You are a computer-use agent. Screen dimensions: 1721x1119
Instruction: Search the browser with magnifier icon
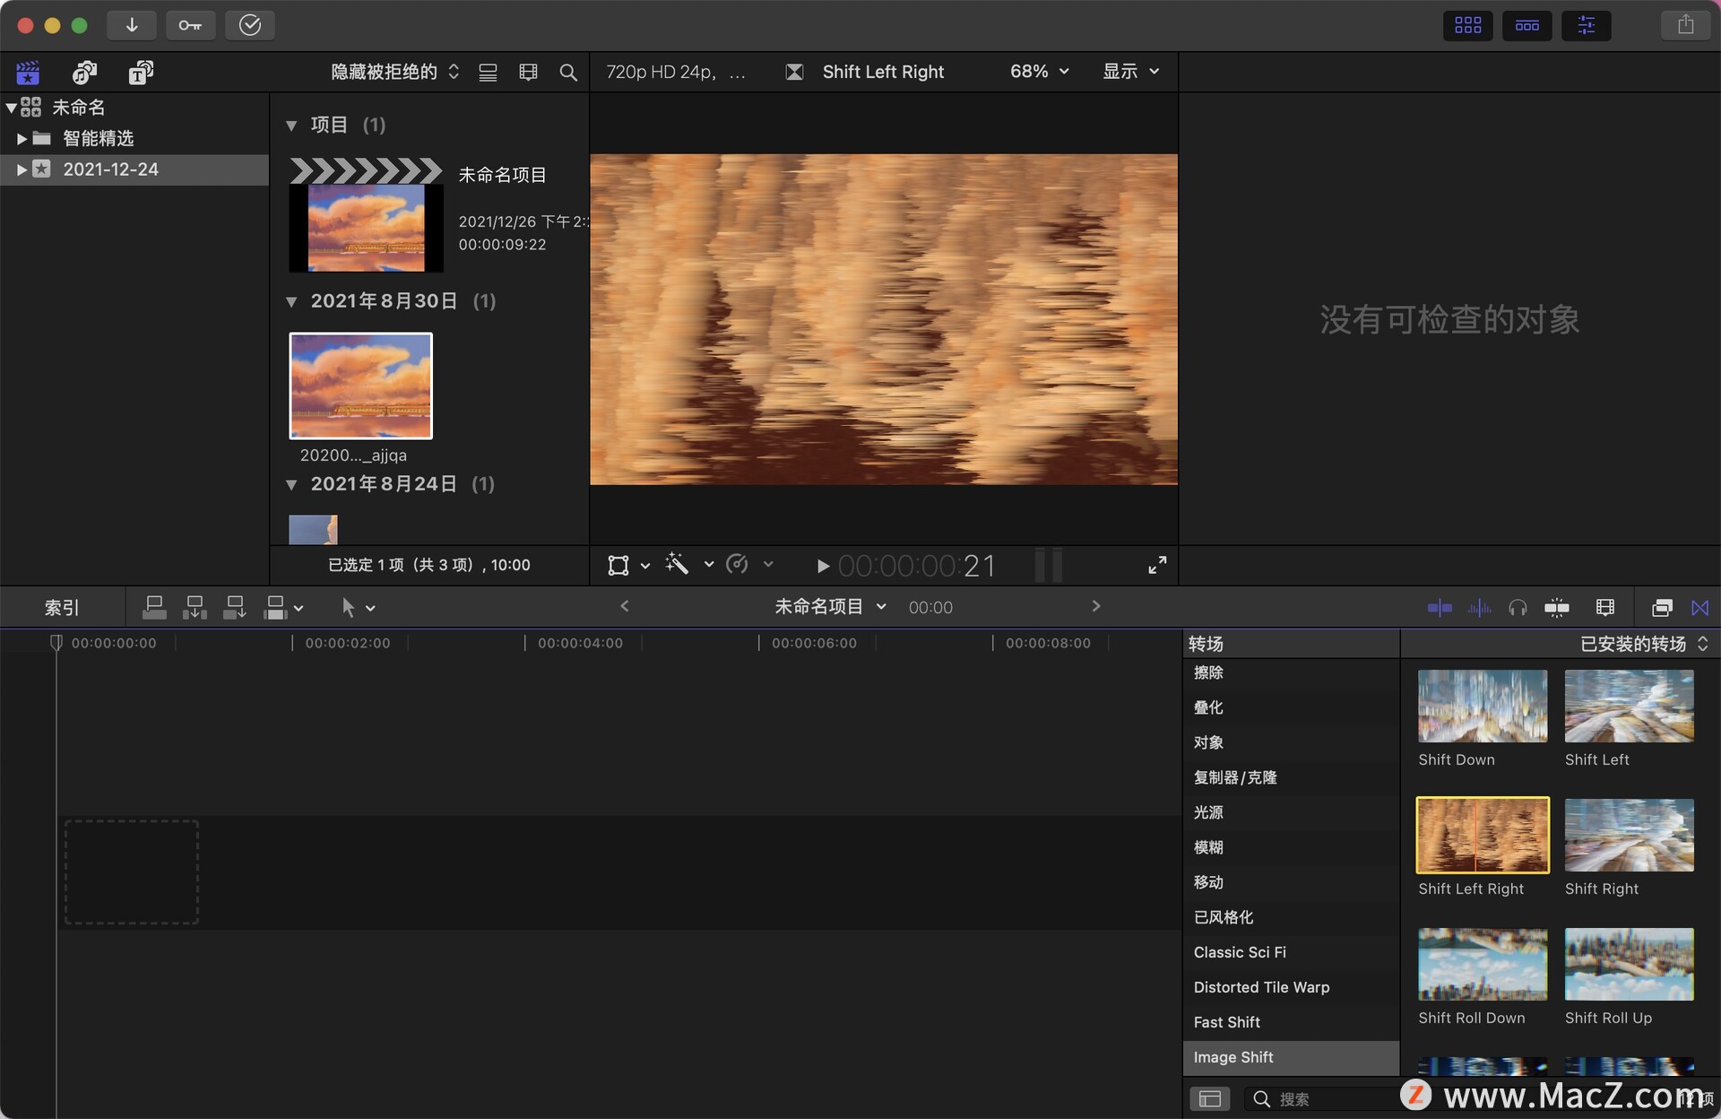[x=567, y=73]
